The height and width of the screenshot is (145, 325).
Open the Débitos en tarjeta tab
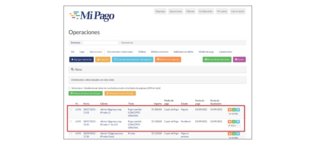pos(160,52)
